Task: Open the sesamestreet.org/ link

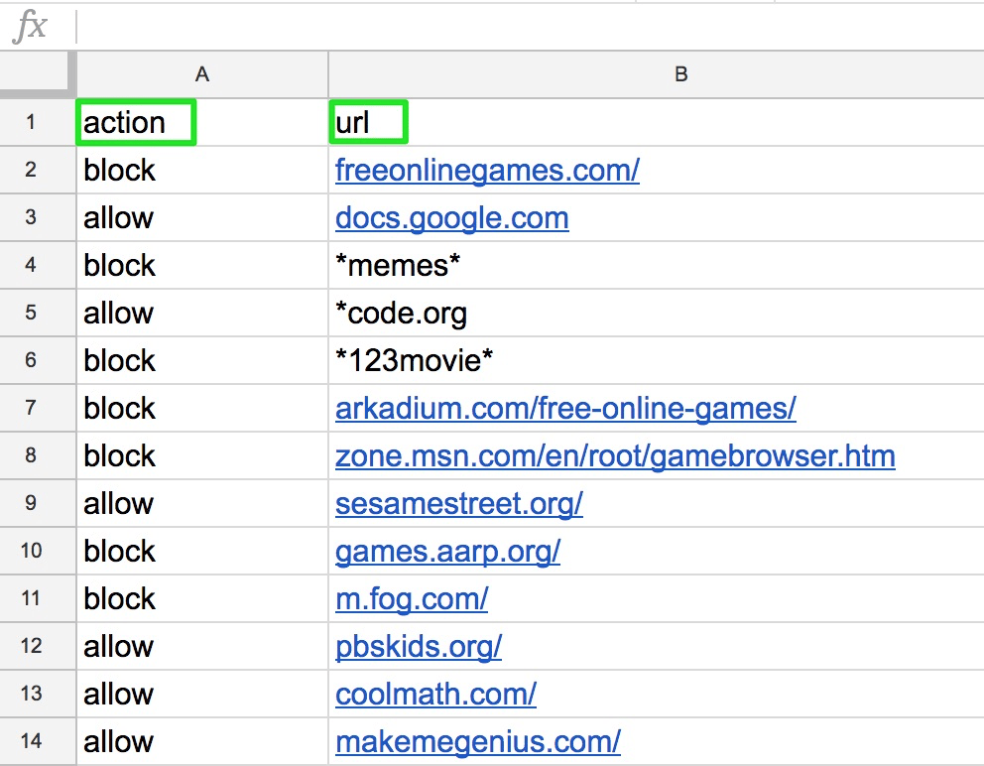Action: coord(458,503)
